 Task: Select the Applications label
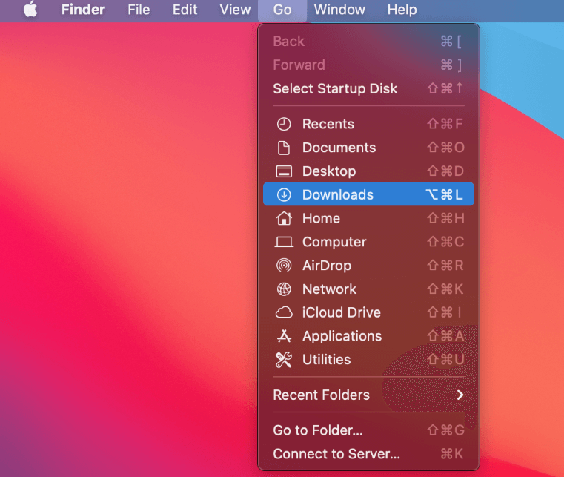342,336
